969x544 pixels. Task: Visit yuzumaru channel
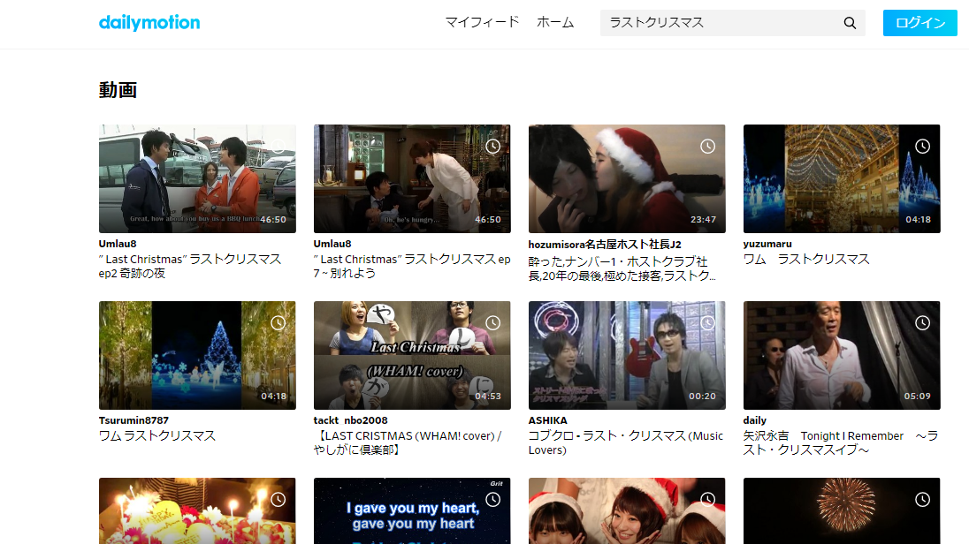coord(767,244)
